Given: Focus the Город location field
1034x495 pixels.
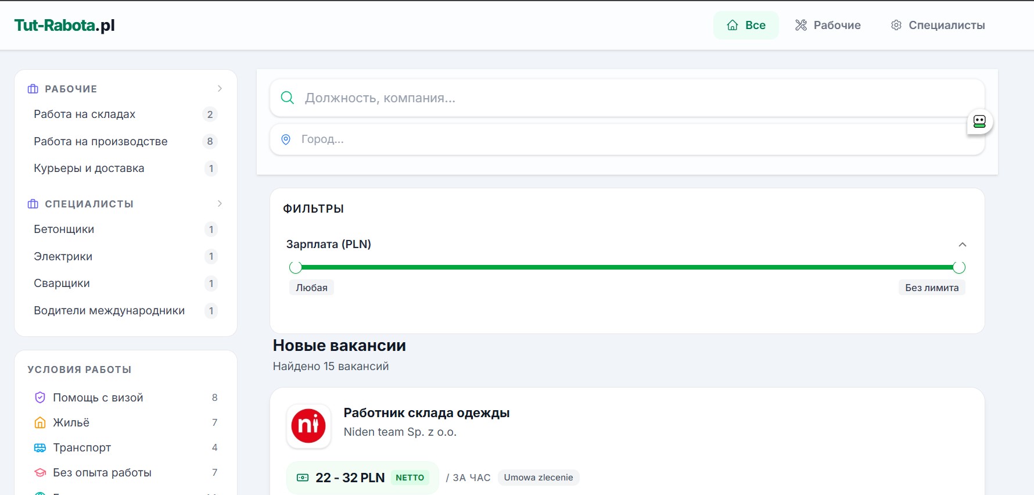Looking at the screenshot, I should pos(627,139).
